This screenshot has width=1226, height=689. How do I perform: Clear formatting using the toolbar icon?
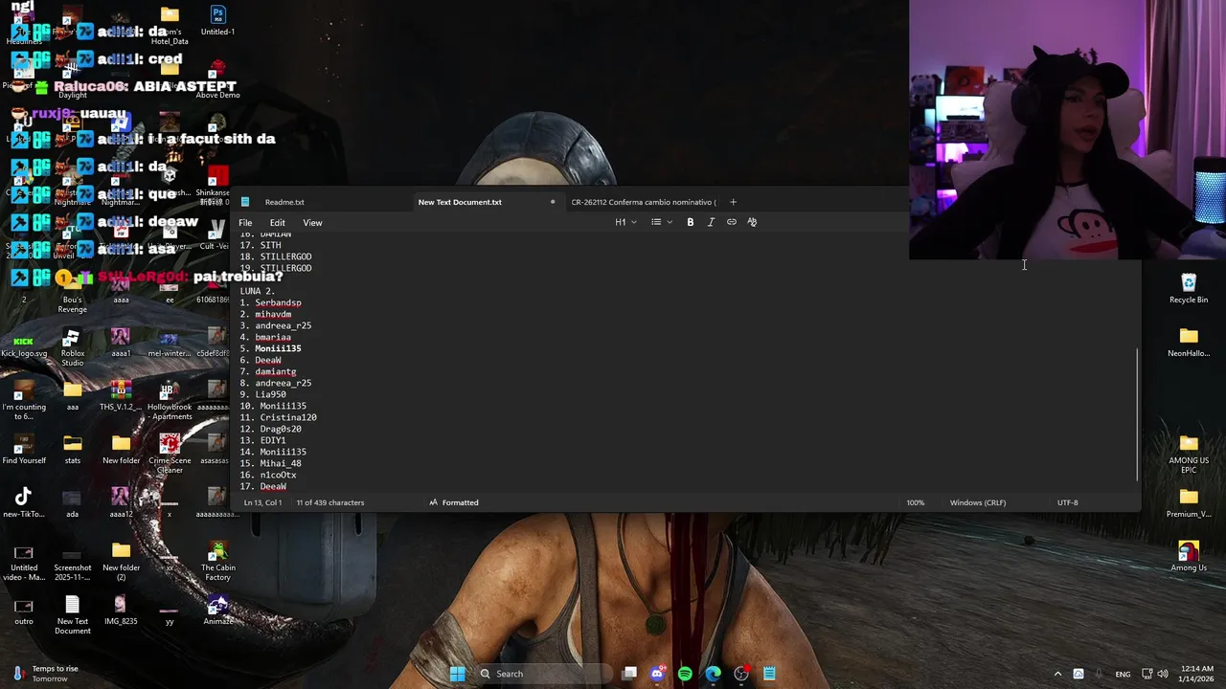point(752,222)
